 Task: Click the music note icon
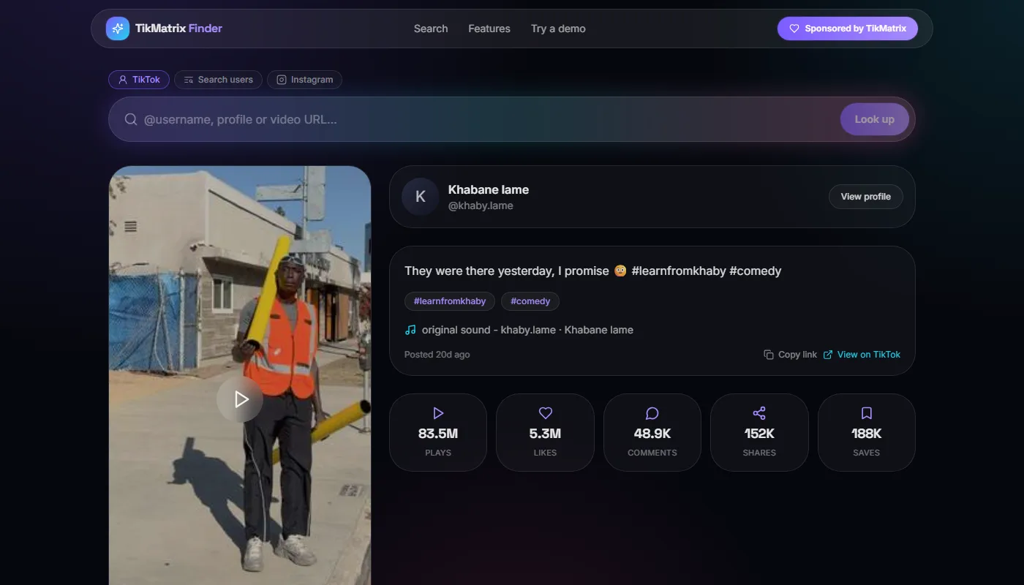point(410,330)
